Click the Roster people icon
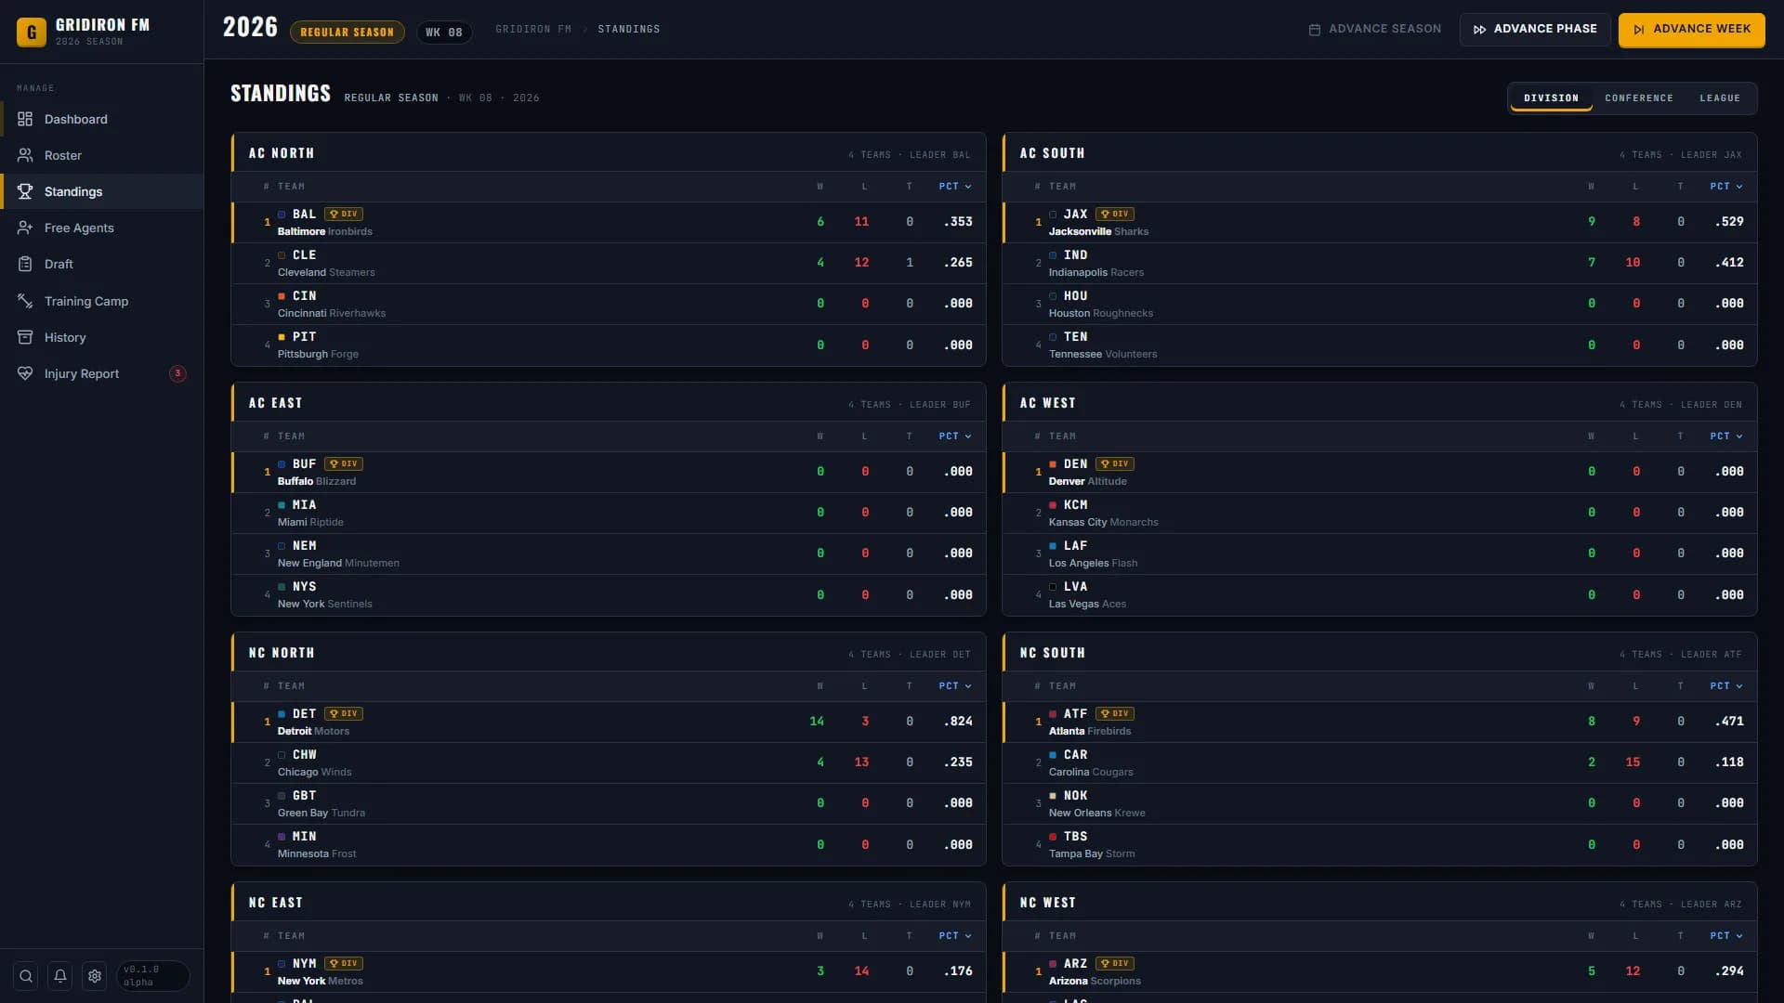 point(25,155)
